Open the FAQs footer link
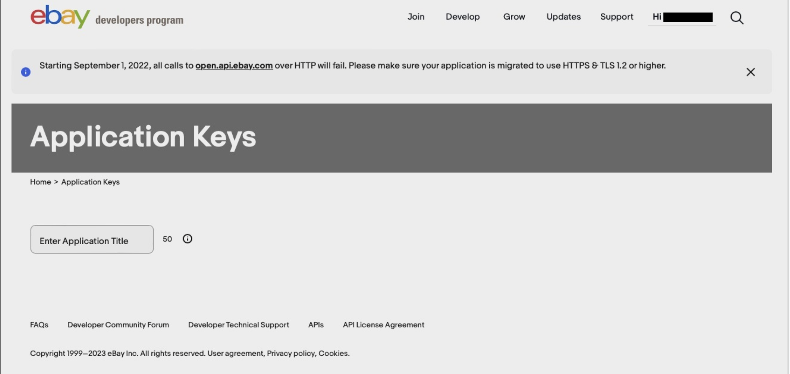 tap(39, 325)
